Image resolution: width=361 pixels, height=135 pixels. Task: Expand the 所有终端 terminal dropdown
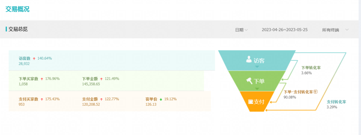(x=335, y=30)
